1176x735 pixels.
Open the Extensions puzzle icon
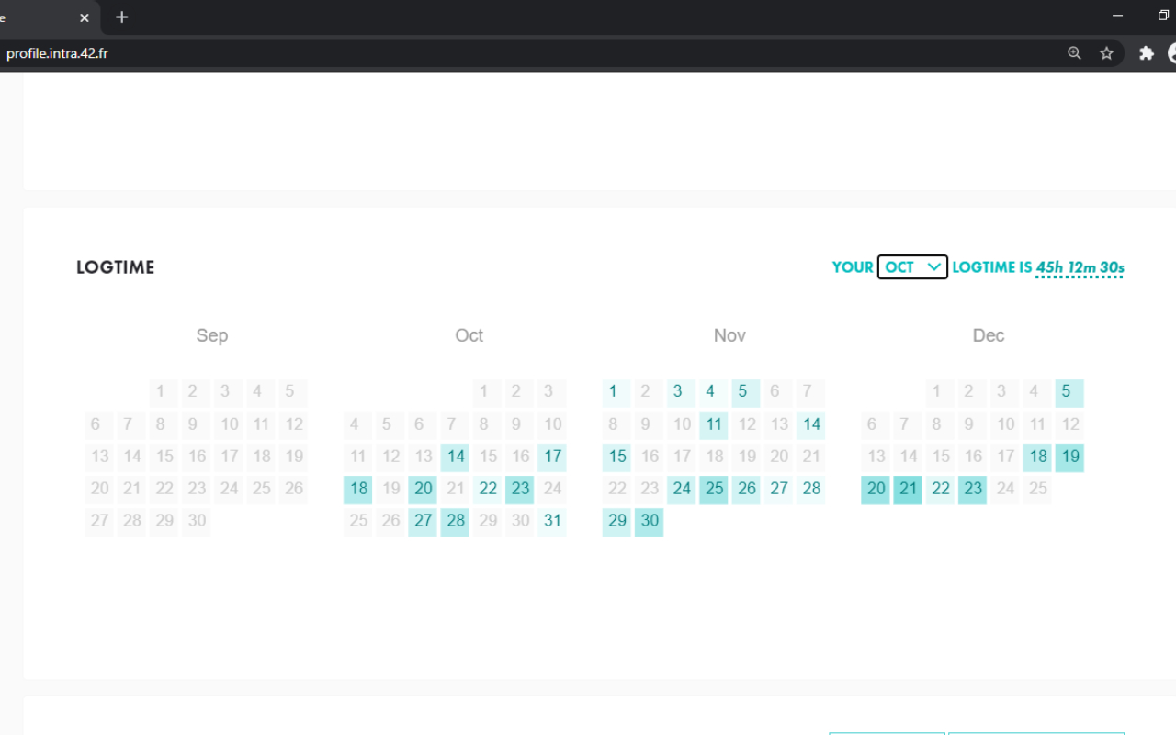point(1146,53)
